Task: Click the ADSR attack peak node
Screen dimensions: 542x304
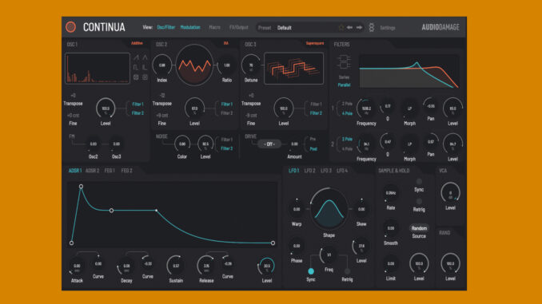Action: pyautogui.click(x=81, y=187)
